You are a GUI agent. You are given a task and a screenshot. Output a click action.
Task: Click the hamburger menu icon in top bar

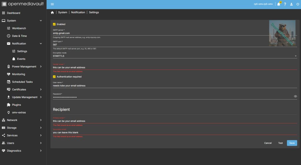point(52,4)
